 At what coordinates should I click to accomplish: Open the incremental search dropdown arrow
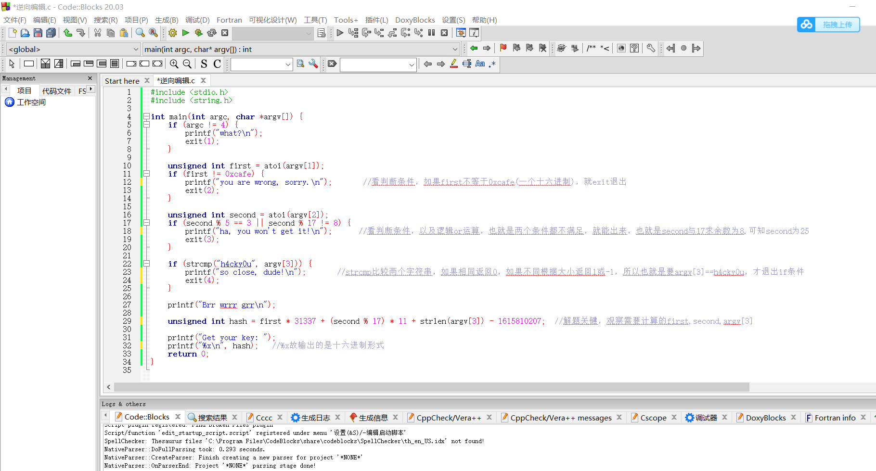point(412,64)
